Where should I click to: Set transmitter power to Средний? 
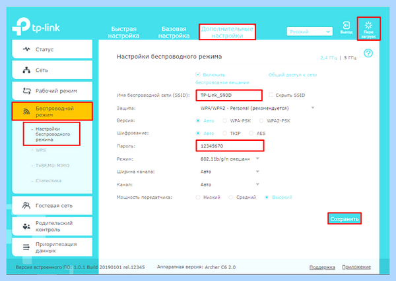230,197
